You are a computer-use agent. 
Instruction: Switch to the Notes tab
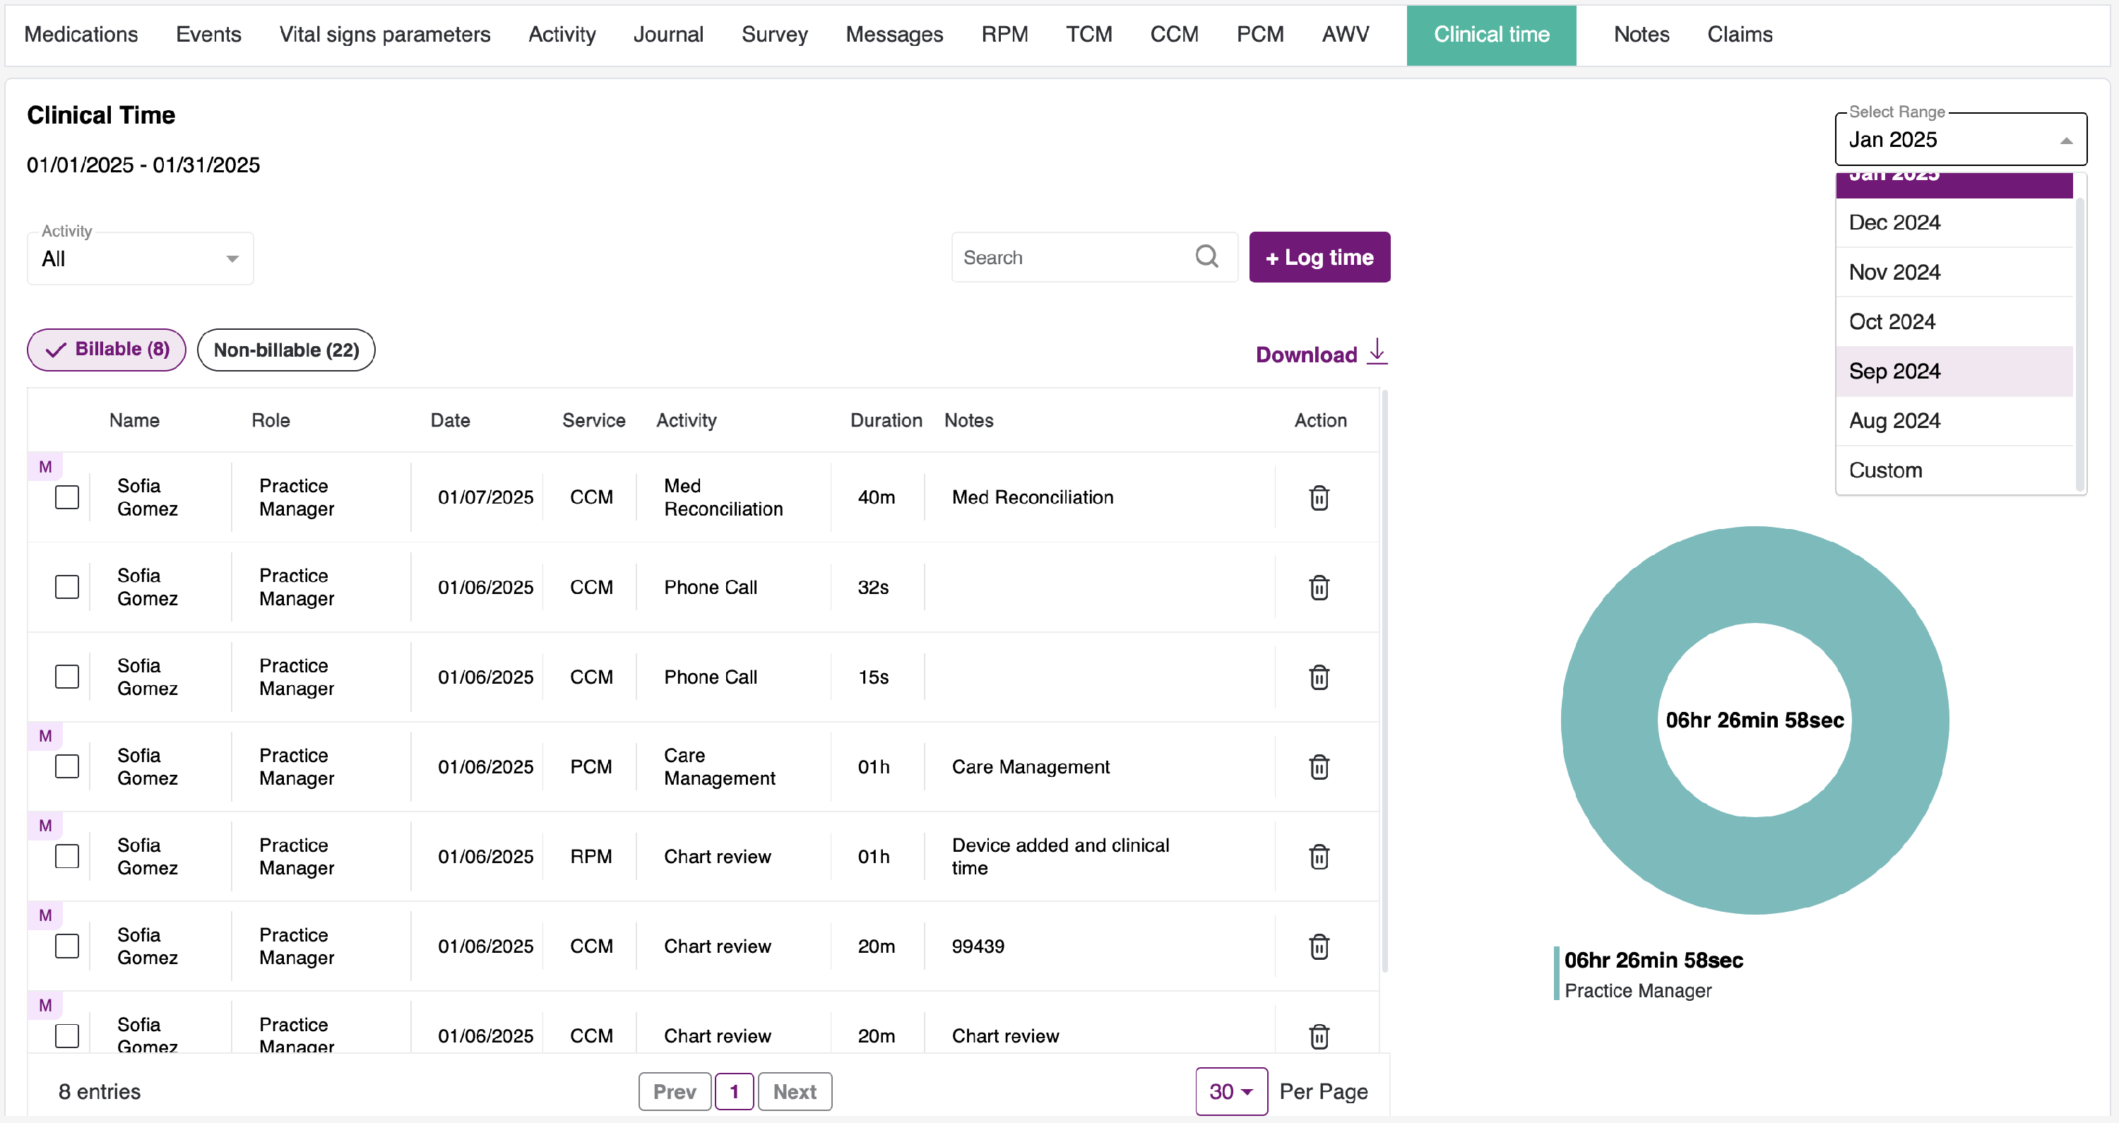1640,35
